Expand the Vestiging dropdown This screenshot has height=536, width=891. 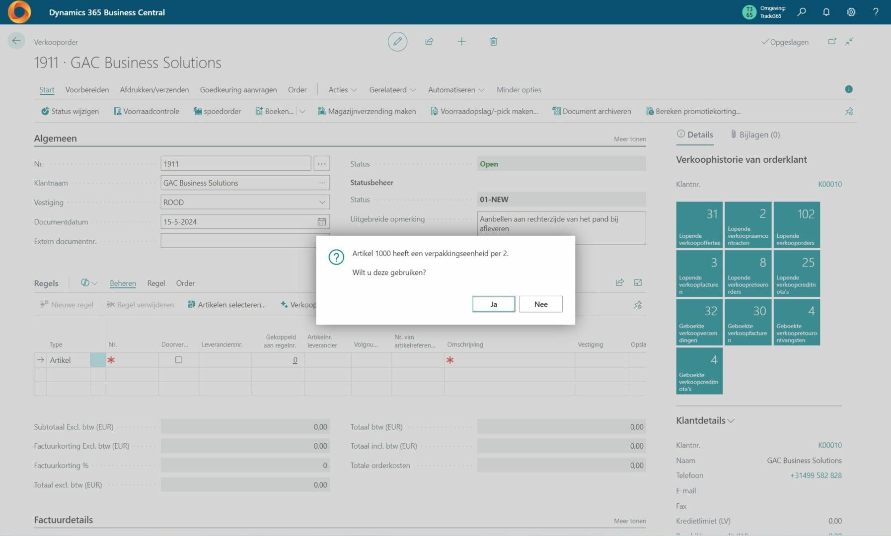pos(322,202)
